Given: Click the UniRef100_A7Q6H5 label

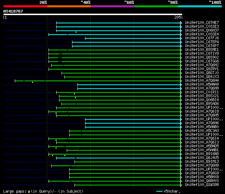Looking at the screenshot, I should pyautogui.click(x=202, y=115).
